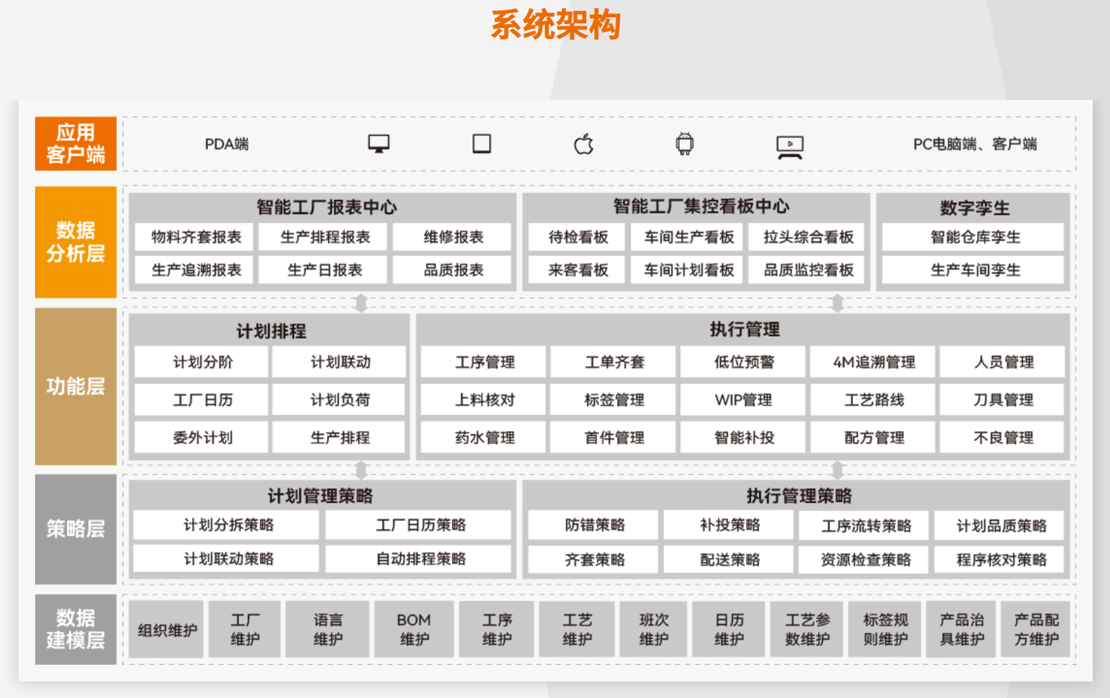The height and width of the screenshot is (698, 1110).
Task: Click the BOM维护 cell in 数据建模层
Action: pyautogui.click(x=412, y=628)
